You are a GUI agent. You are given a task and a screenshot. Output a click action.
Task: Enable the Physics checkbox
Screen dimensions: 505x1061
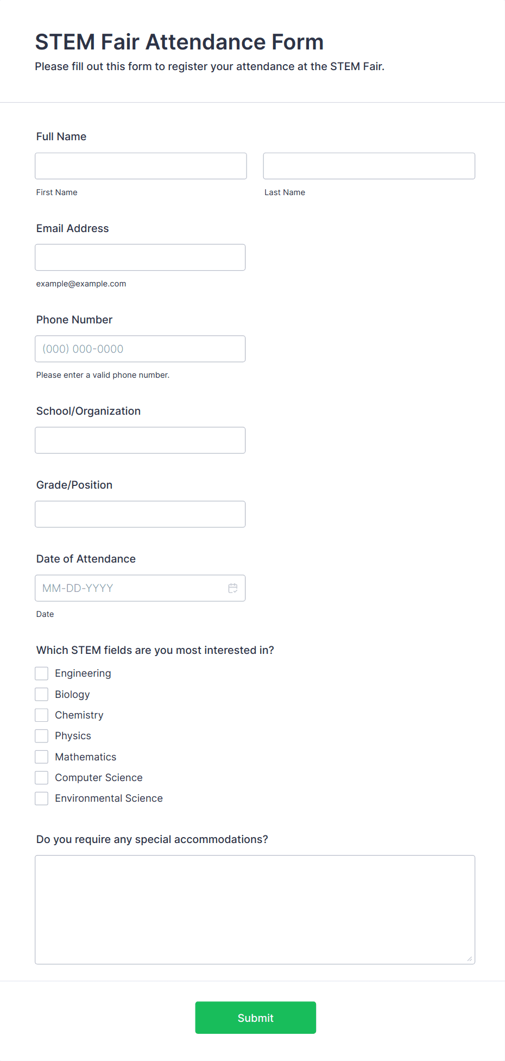(42, 736)
